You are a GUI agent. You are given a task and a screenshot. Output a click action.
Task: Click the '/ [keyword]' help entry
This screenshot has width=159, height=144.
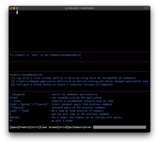tap(17, 95)
